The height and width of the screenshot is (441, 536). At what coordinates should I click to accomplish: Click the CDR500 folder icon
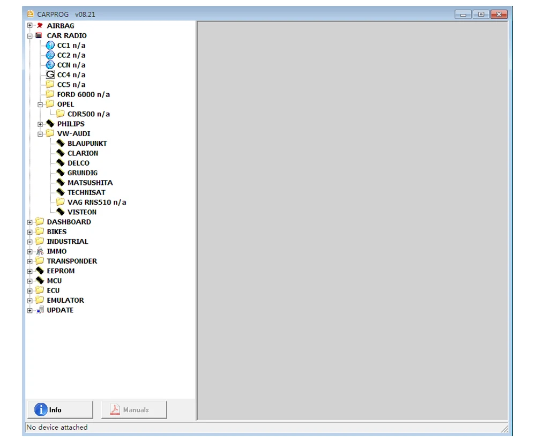pos(60,114)
